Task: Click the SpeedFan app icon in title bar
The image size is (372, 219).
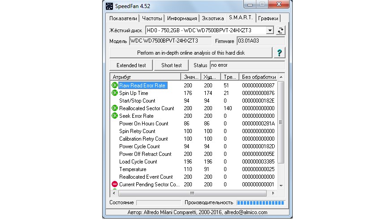Action: tap(109, 6)
